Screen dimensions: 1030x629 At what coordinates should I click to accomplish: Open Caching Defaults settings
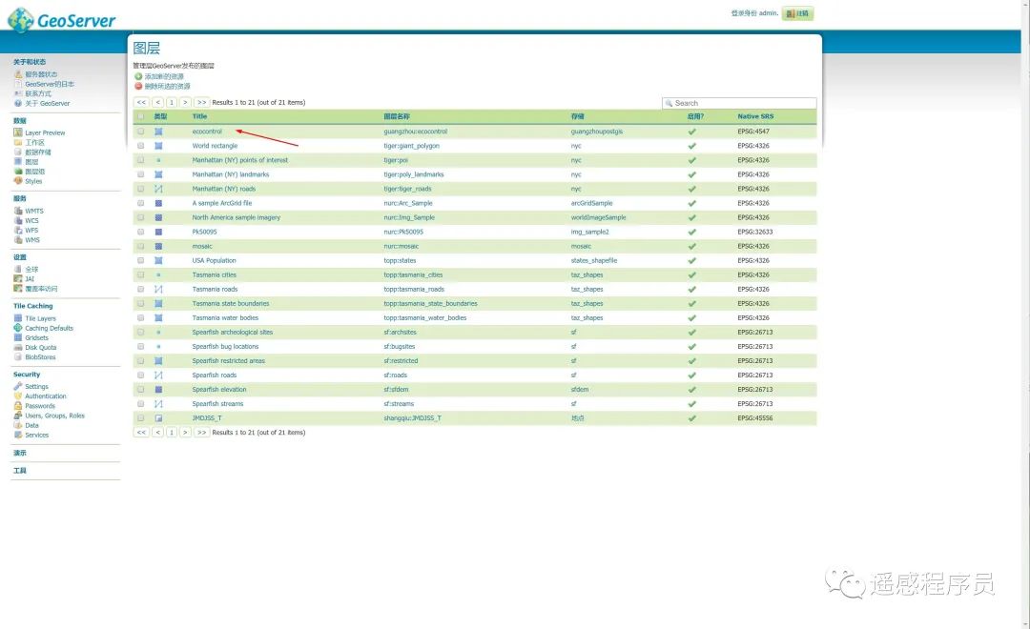[x=47, y=328]
